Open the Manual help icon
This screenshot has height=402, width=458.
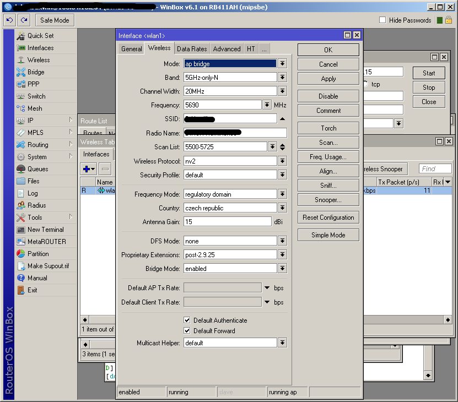click(21, 278)
